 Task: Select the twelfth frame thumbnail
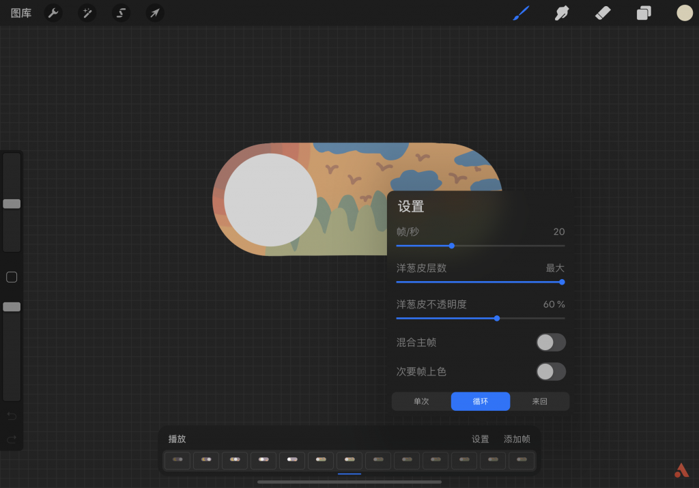pyautogui.click(x=493, y=461)
